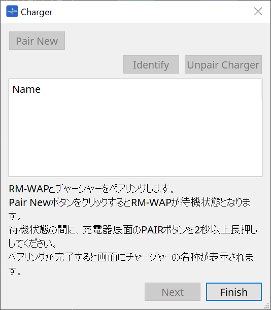Image resolution: width=271 pixels, height=310 pixels.
Task: Remove a pairing via the Unpair Charger button
Action: click(x=223, y=64)
